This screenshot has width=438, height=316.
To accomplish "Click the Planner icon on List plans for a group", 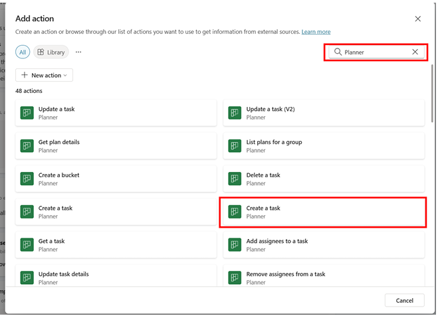I will tap(235, 146).
